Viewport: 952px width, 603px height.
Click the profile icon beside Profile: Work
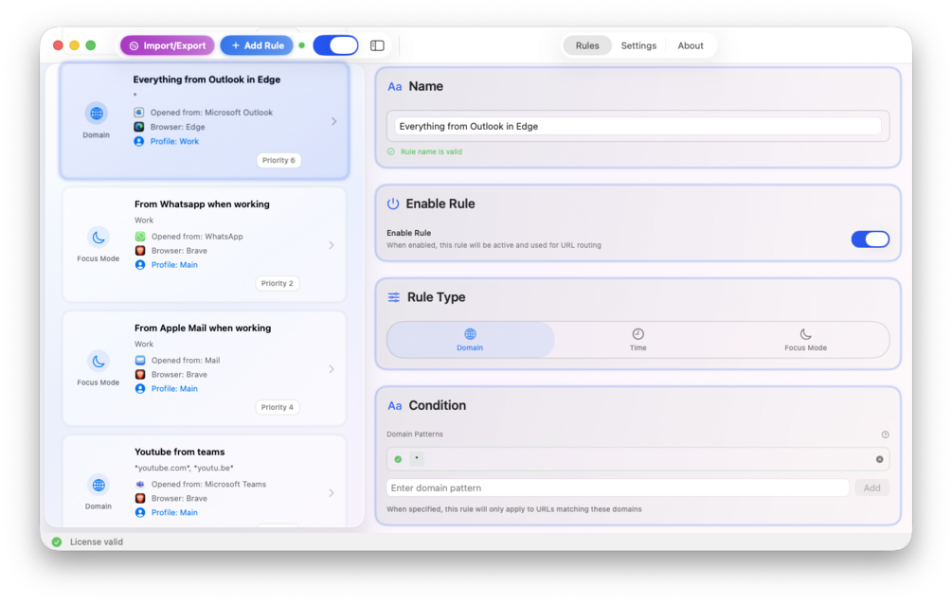click(x=139, y=141)
